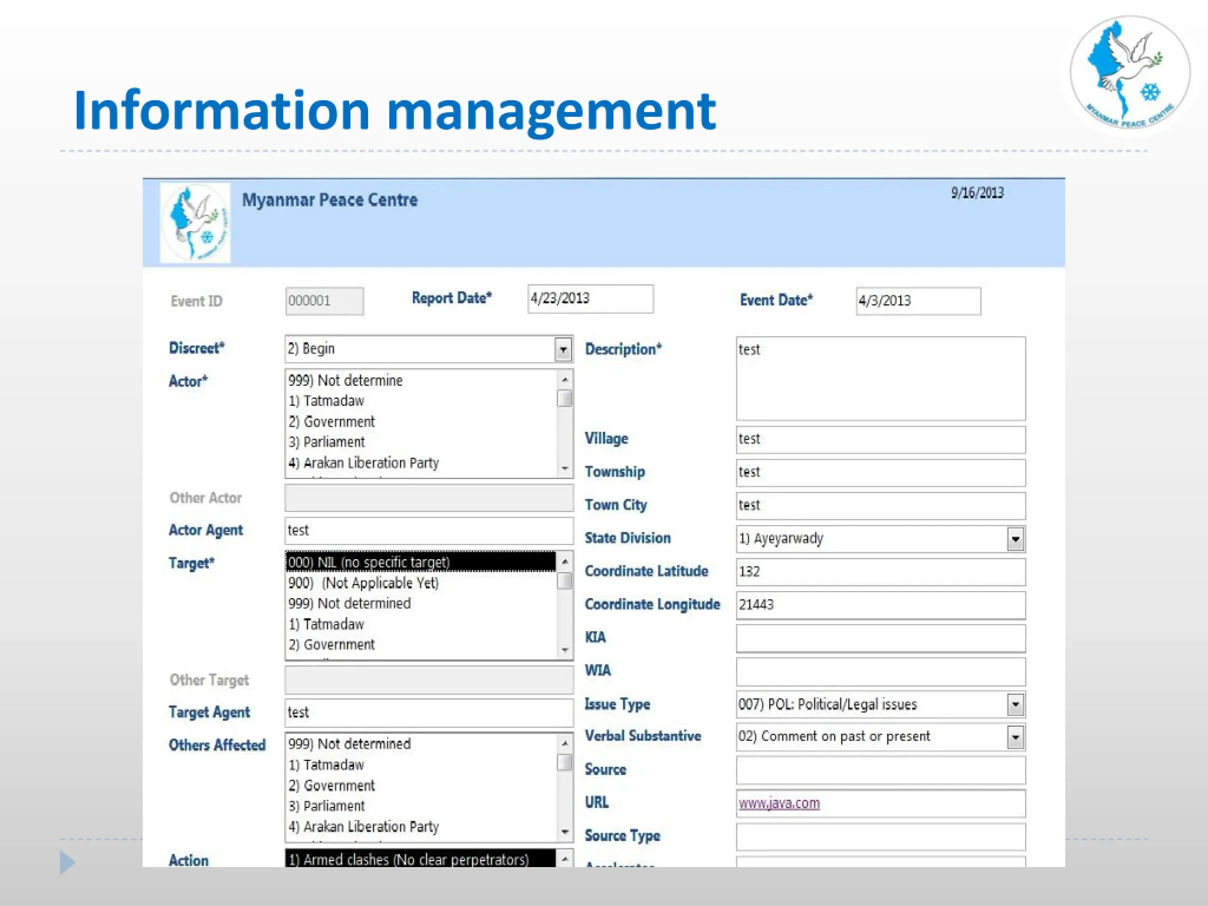Select '1) Tatmadaw' in Actor list
Viewport: 1208px width, 906px height.
(x=421, y=401)
